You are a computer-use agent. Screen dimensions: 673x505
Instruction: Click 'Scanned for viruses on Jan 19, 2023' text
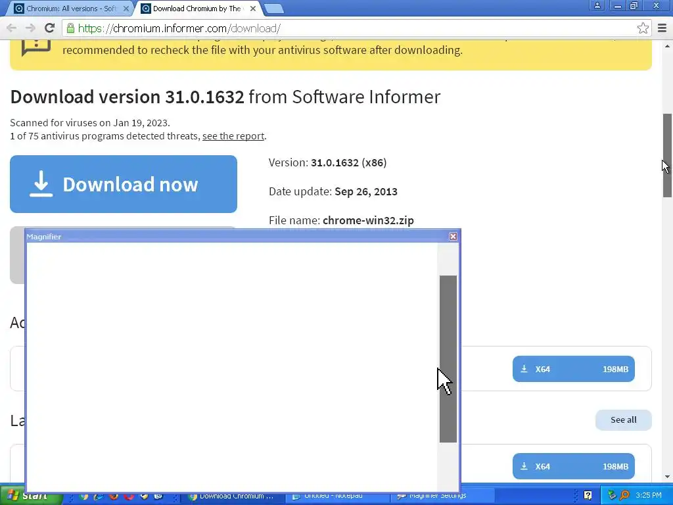[x=90, y=123]
